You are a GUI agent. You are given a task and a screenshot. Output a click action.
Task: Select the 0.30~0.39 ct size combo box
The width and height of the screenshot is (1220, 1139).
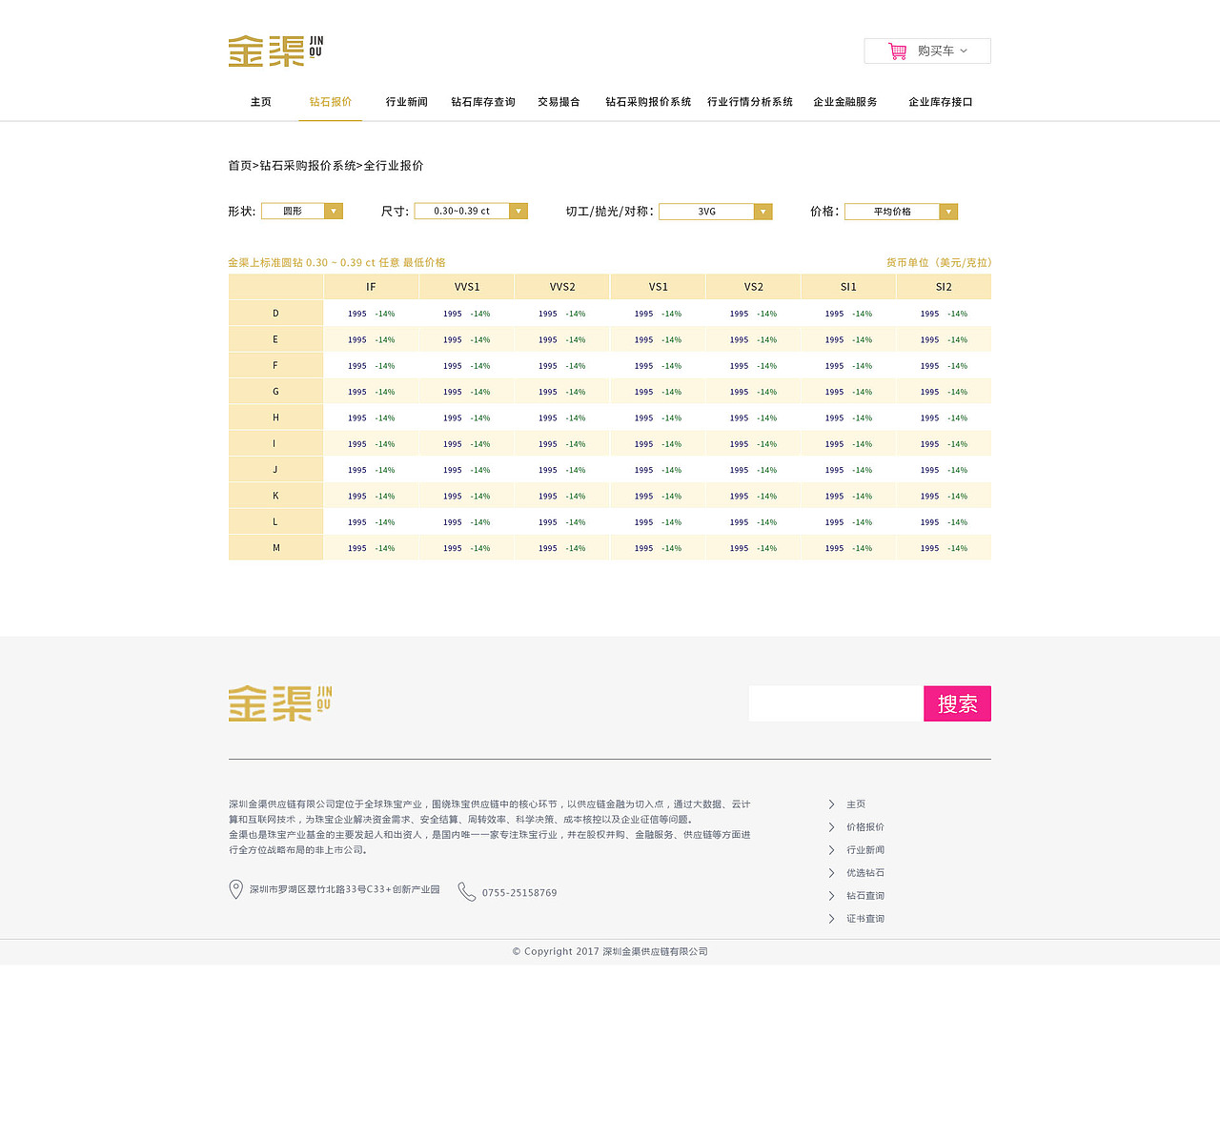[471, 212]
